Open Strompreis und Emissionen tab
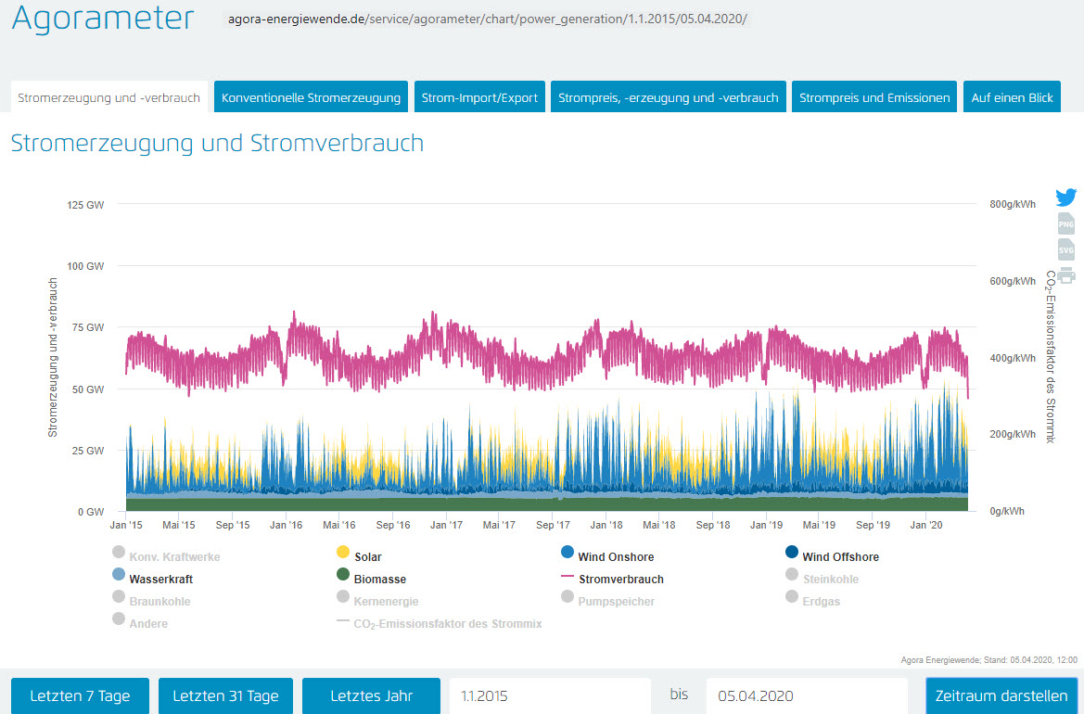1084x714 pixels. point(874,97)
